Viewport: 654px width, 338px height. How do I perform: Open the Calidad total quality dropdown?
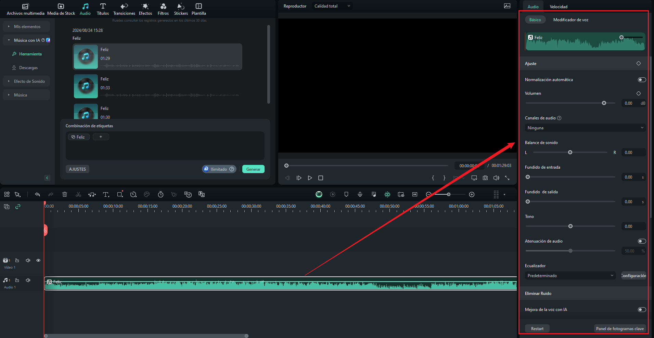[x=332, y=6]
